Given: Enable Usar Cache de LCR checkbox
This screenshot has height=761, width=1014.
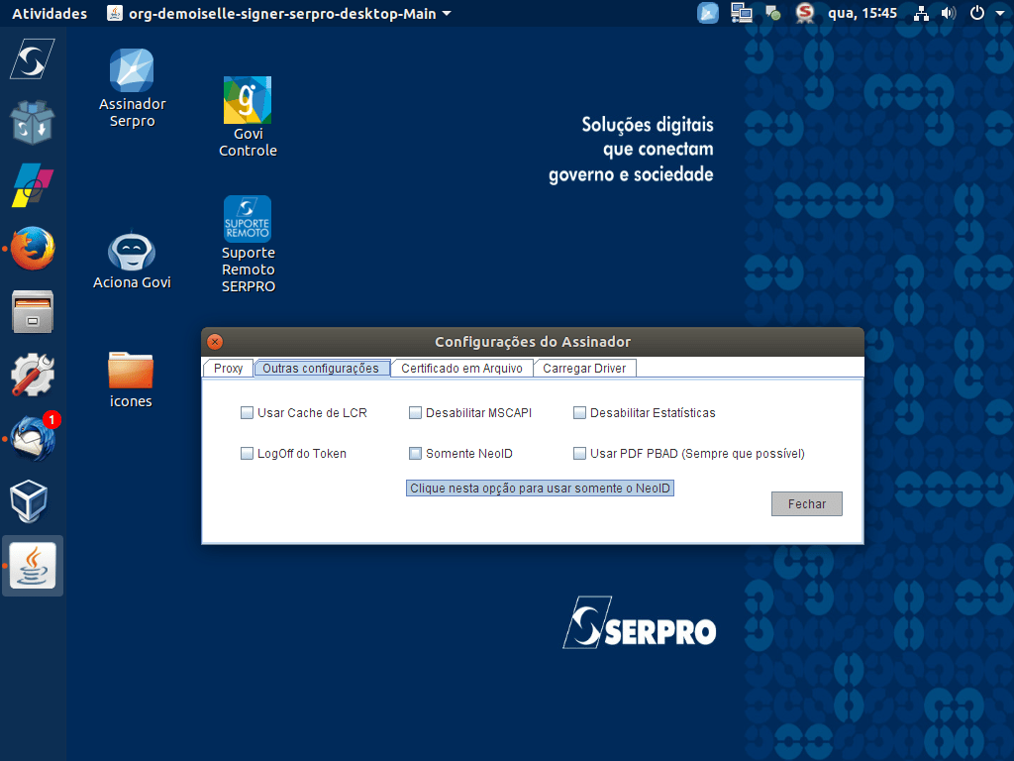Looking at the screenshot, I should (x=247, y=413).
